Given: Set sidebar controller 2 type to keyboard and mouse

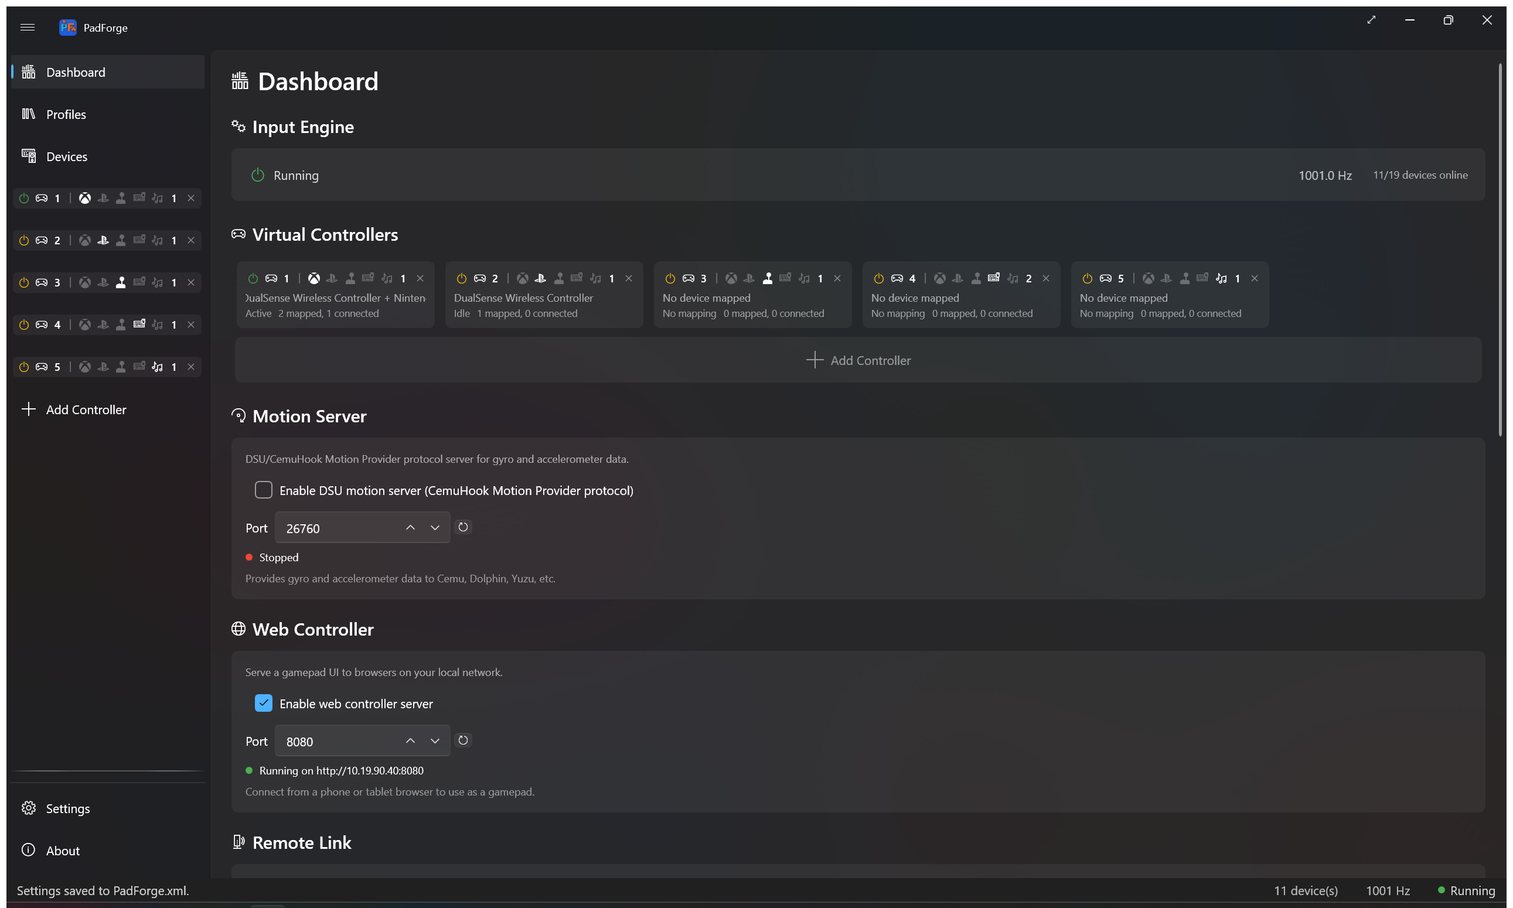Looking at the screenshot, I should coord(139,240).
